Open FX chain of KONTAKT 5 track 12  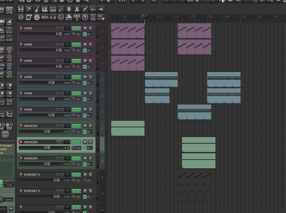click(x=75, y=191)
